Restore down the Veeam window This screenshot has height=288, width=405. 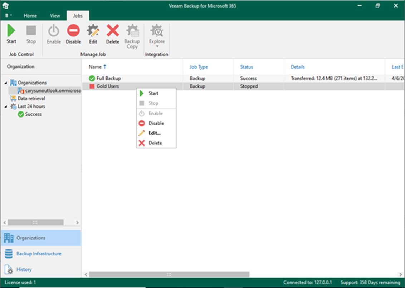click(377, 5)
